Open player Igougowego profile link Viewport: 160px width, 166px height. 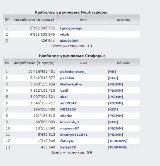coord(71,28)
